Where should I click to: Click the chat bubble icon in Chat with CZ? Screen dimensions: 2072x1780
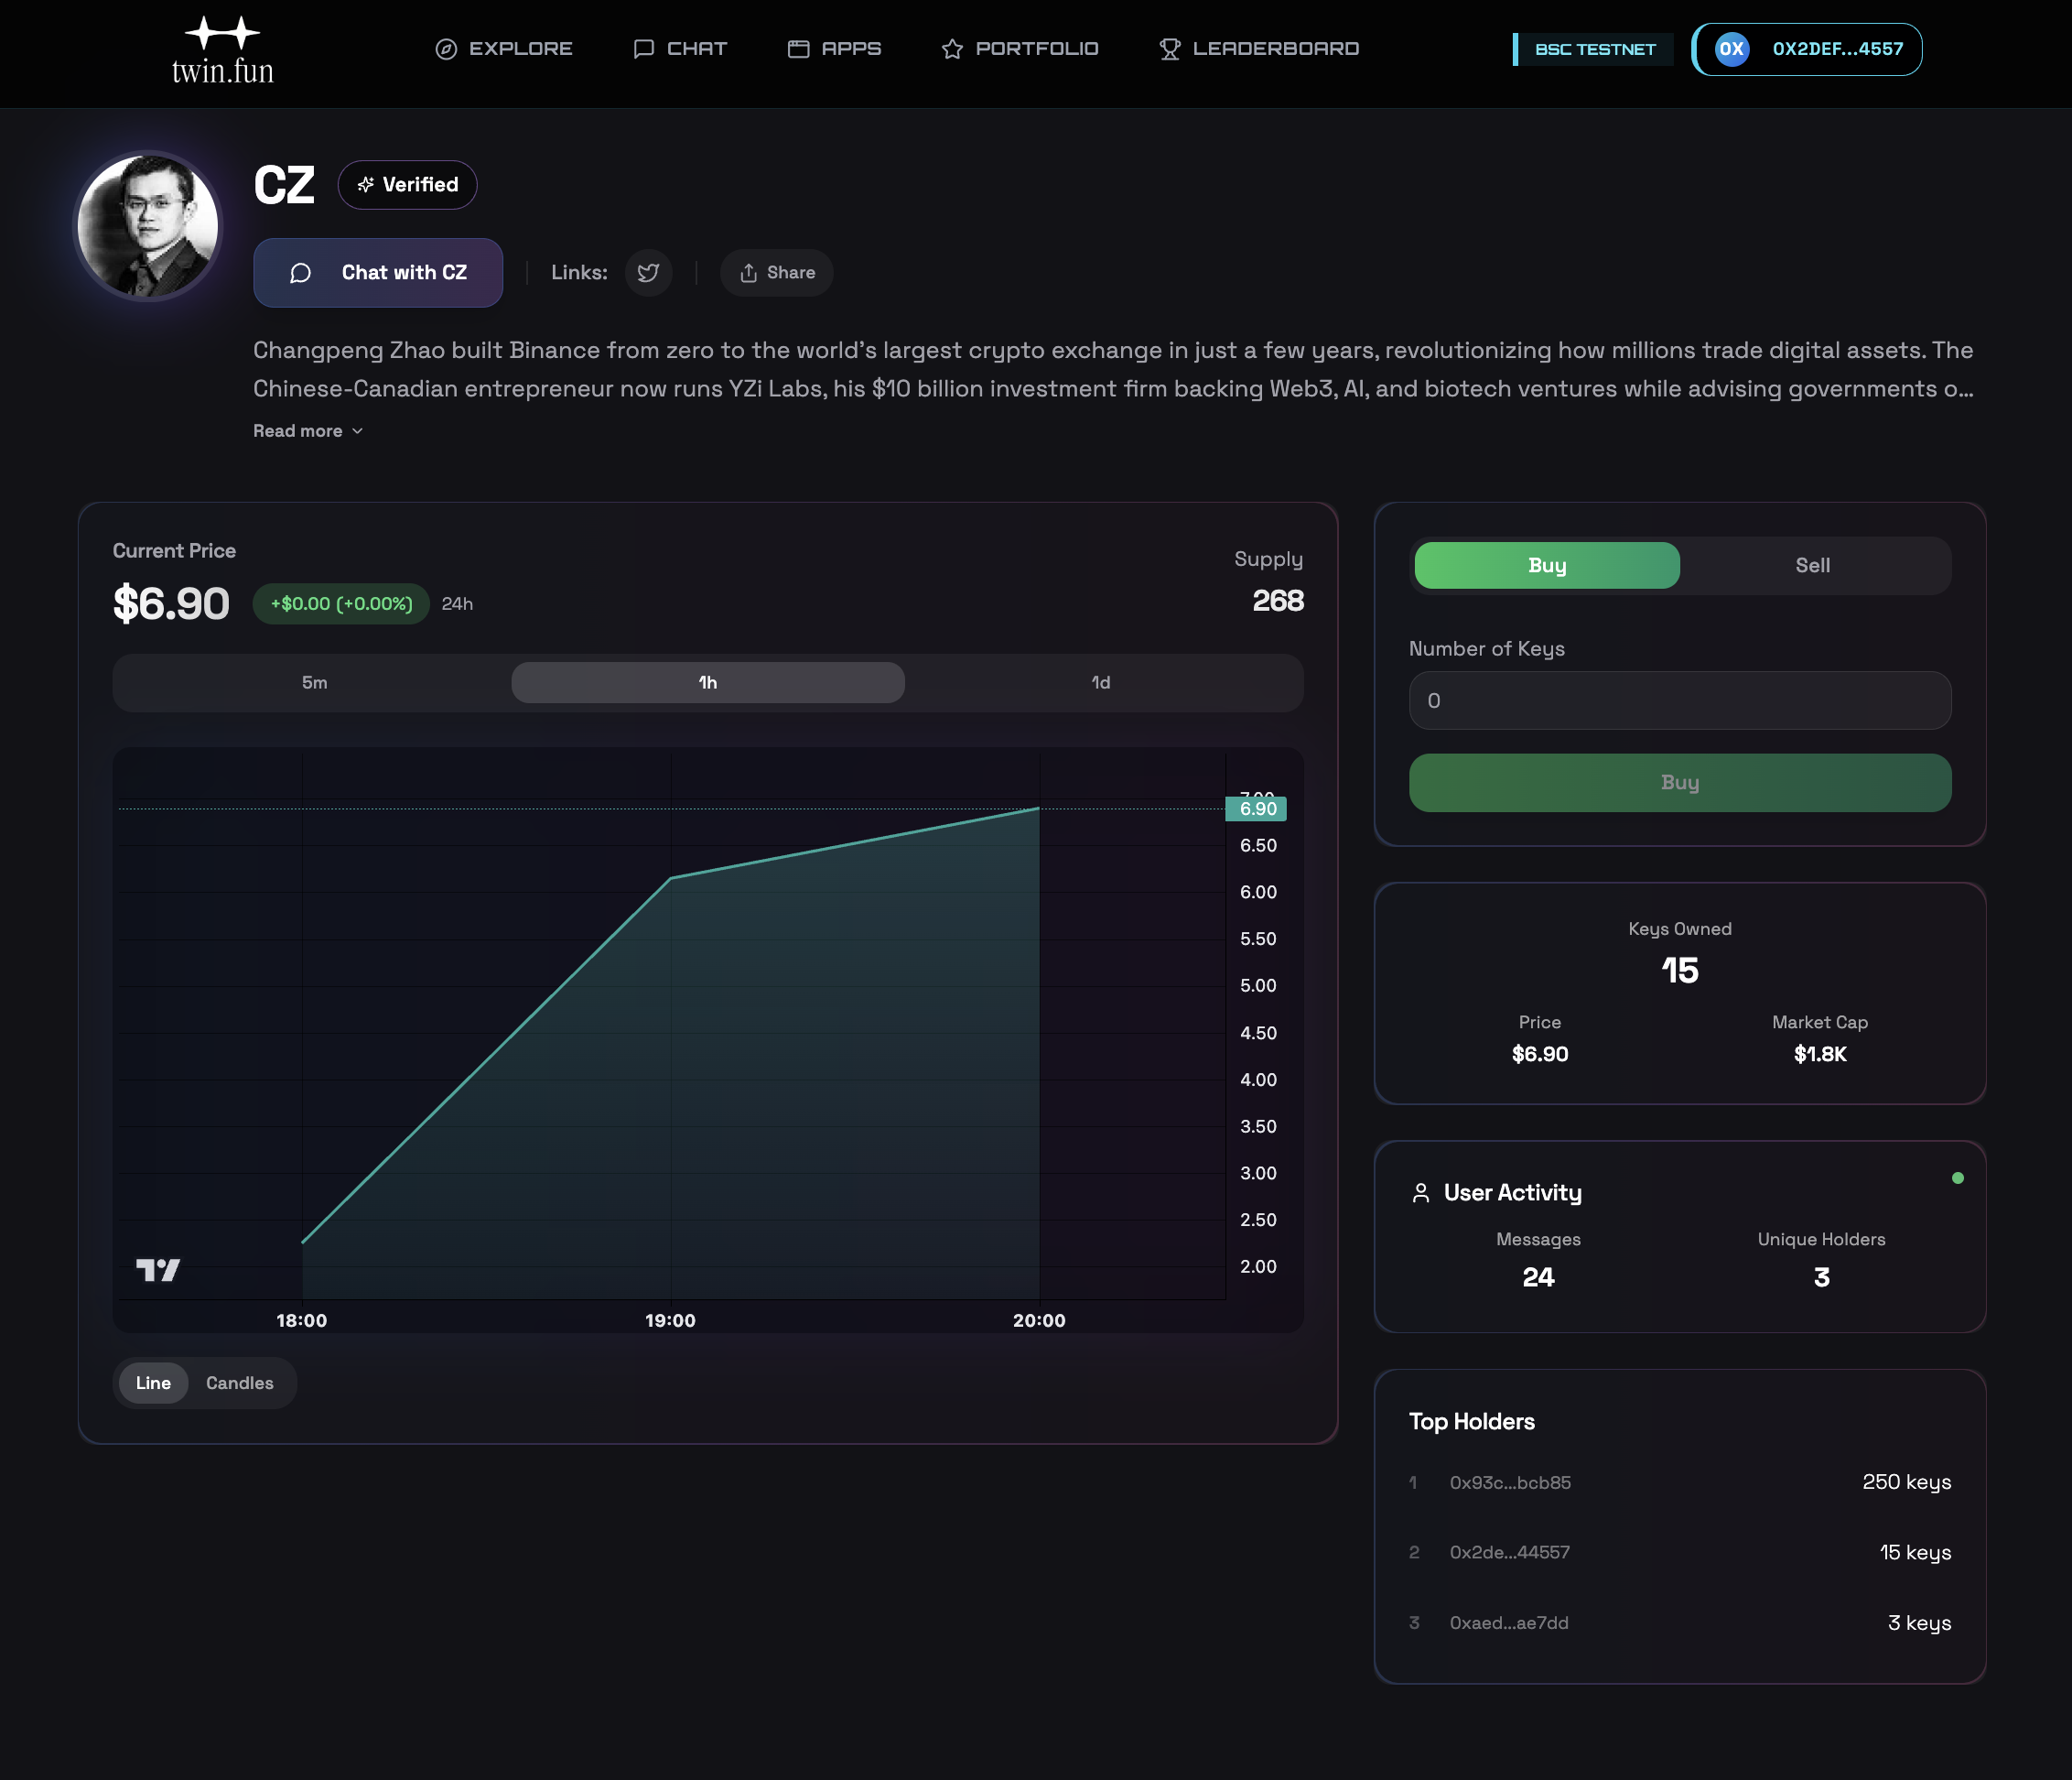(300, 272)
